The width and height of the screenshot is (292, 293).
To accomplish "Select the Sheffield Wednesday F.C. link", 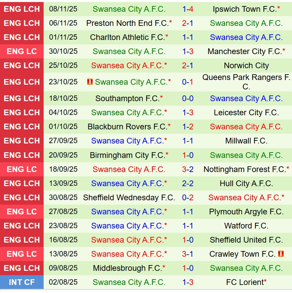I will click(129, 198).
